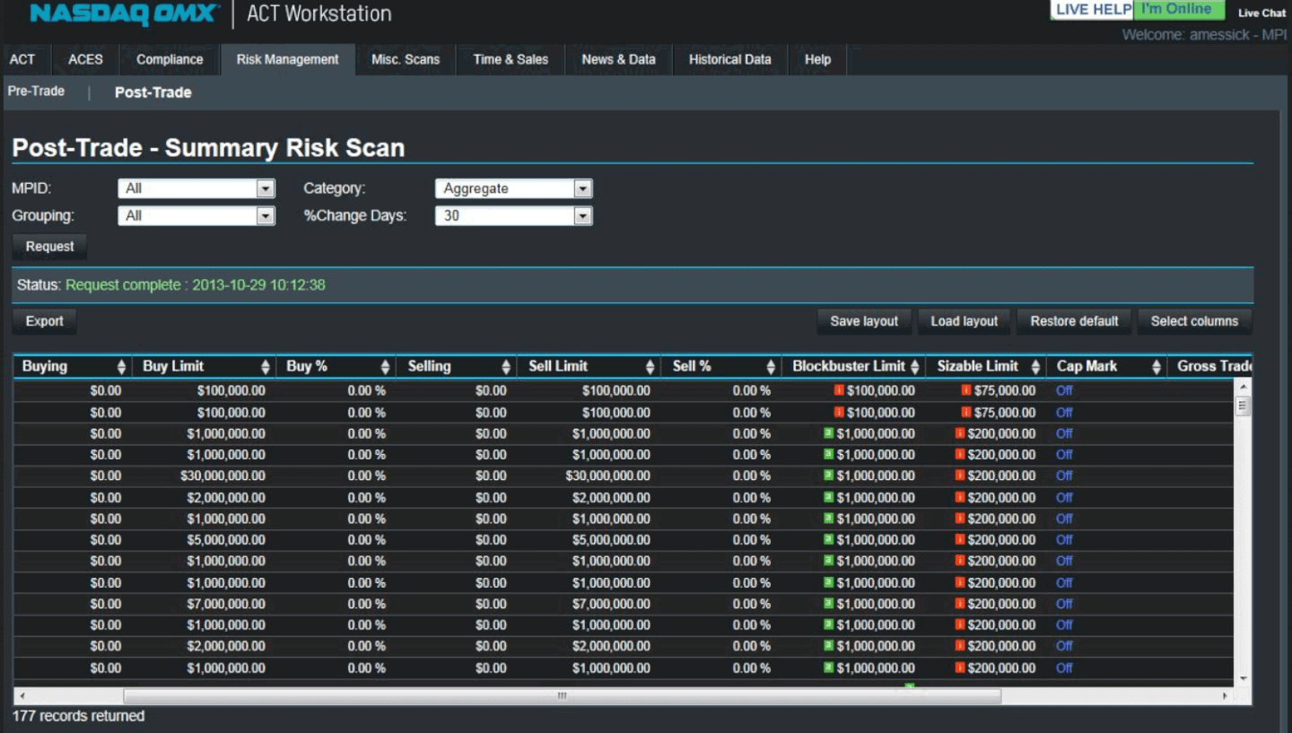This screenshot has width=1292, height=733.
Task: Click the vertical scrollbar thumb of the table
Action: coord(1243,406)
